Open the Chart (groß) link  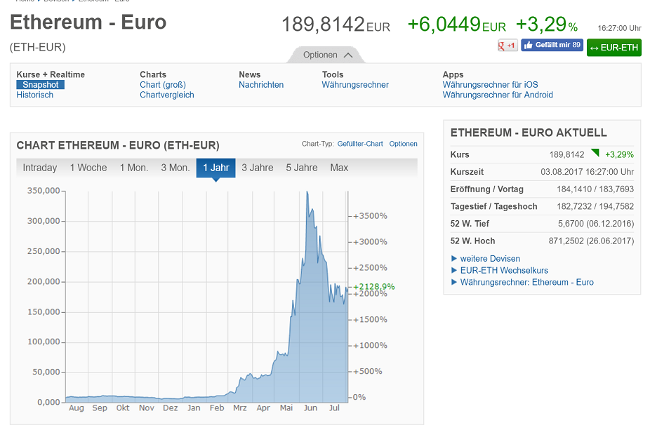point(163,84)
